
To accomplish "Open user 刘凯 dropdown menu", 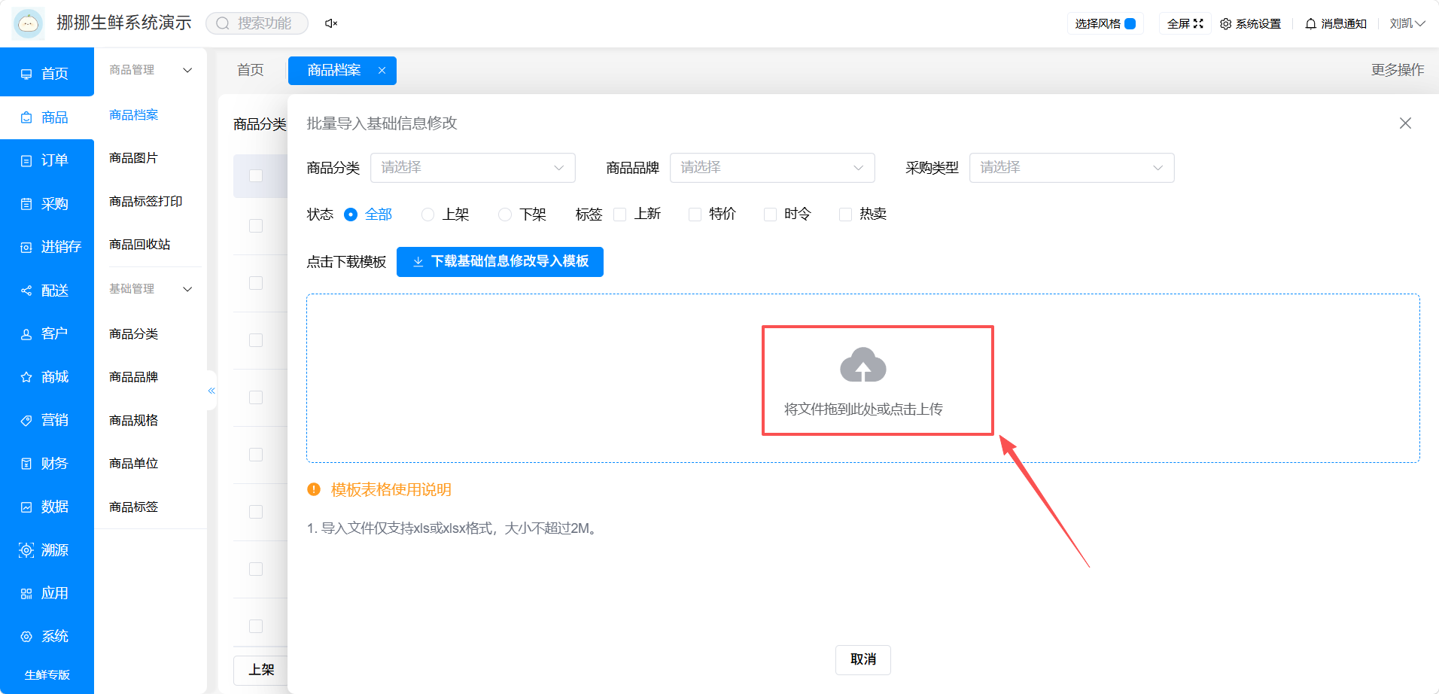I will coord(1407,24).
